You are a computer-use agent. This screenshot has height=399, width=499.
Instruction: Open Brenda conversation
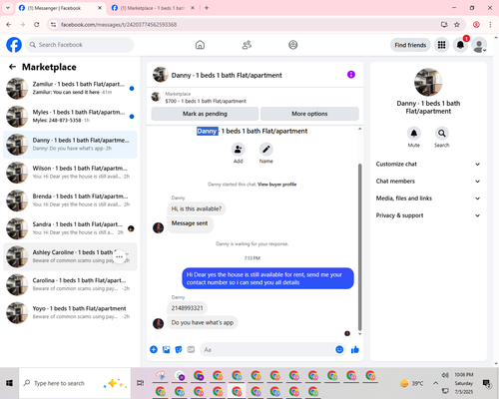70,200
